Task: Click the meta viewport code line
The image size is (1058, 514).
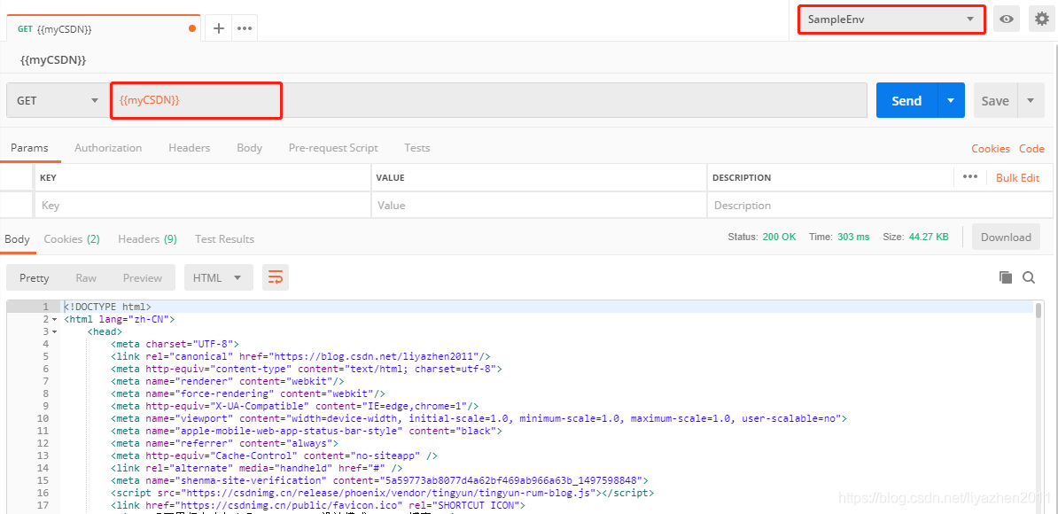Action: point(479,418)
